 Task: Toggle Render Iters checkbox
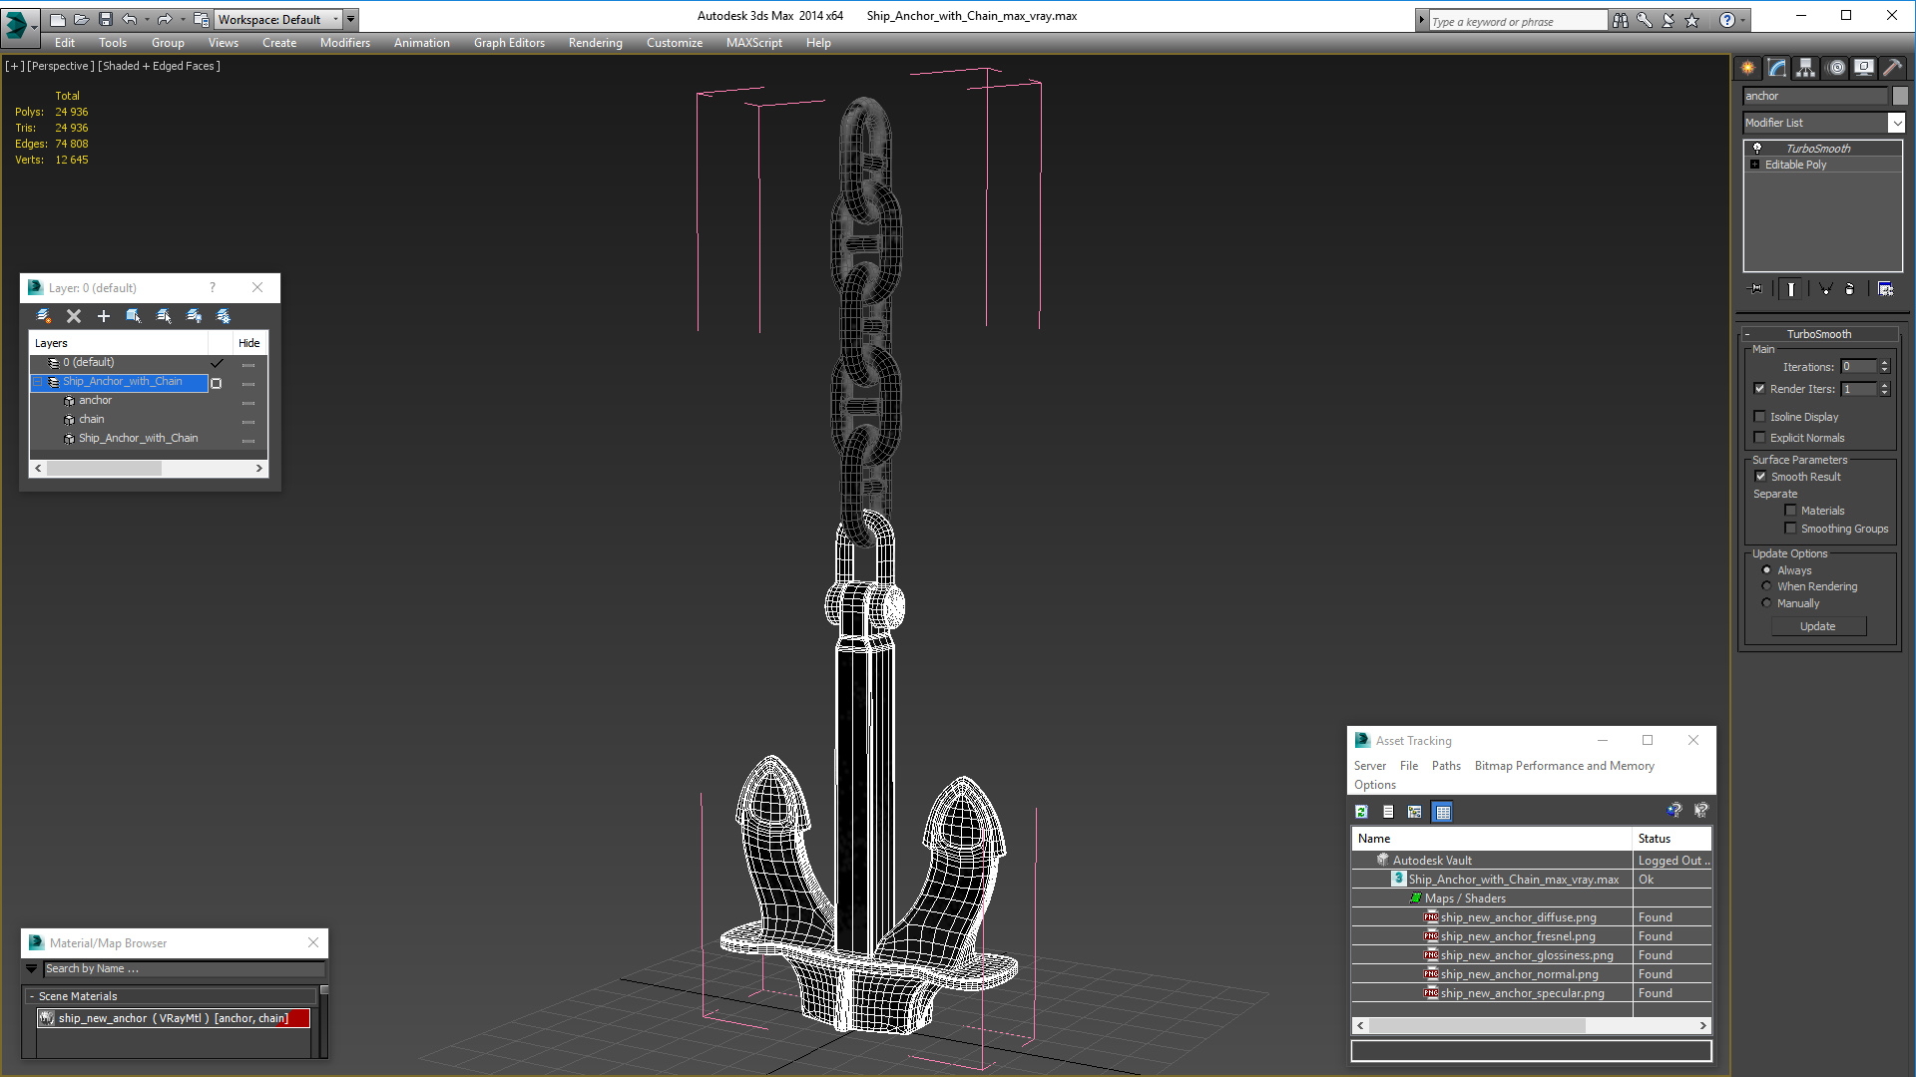(1760, 389)
